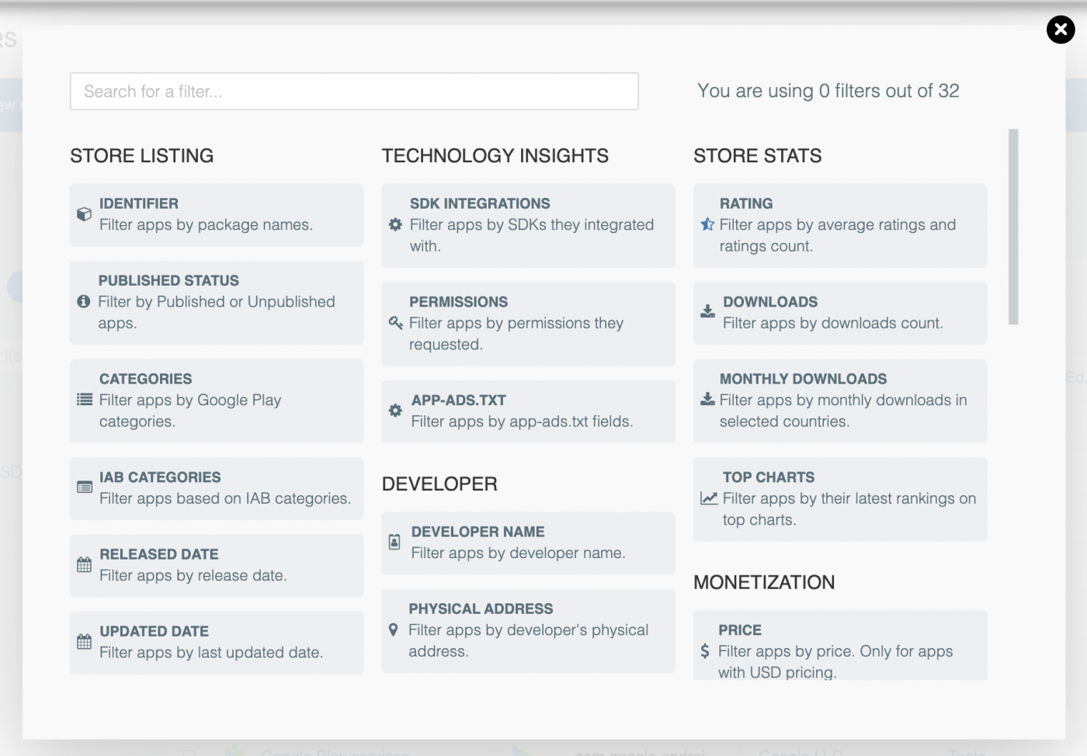Click the Price dollar sign icon

pyautogui.click(x=705, y=651)
